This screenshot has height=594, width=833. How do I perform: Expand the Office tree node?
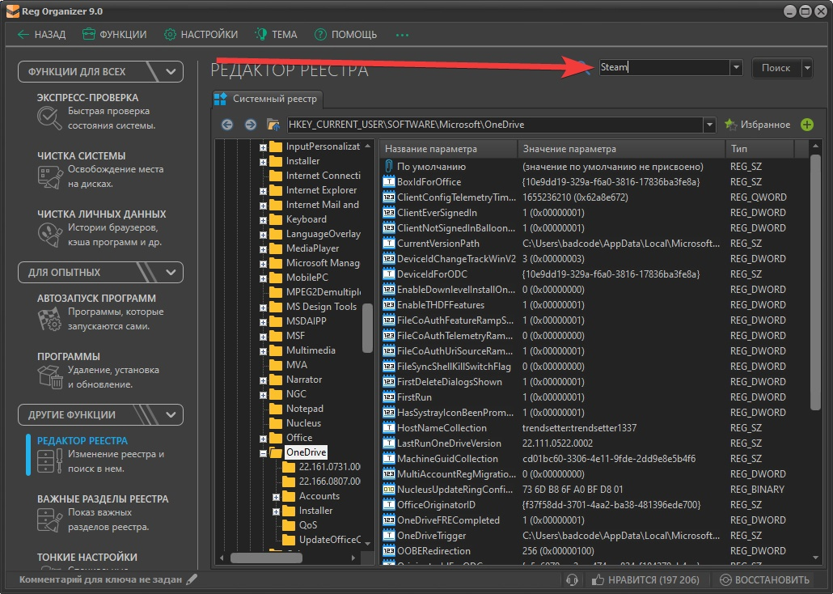point(263,439)
